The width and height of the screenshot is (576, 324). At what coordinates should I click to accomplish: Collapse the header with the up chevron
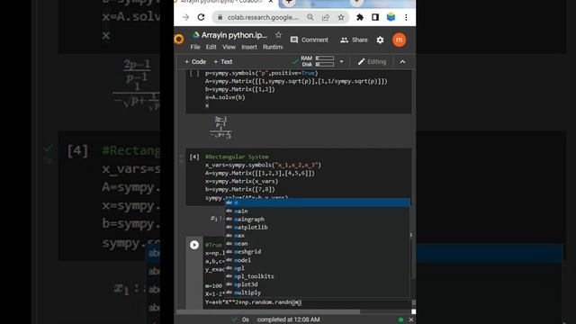(x=402, y=62)
